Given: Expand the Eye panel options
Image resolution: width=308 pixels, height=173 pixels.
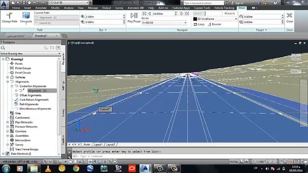Looking at the screenshot, I should (103, 30).
